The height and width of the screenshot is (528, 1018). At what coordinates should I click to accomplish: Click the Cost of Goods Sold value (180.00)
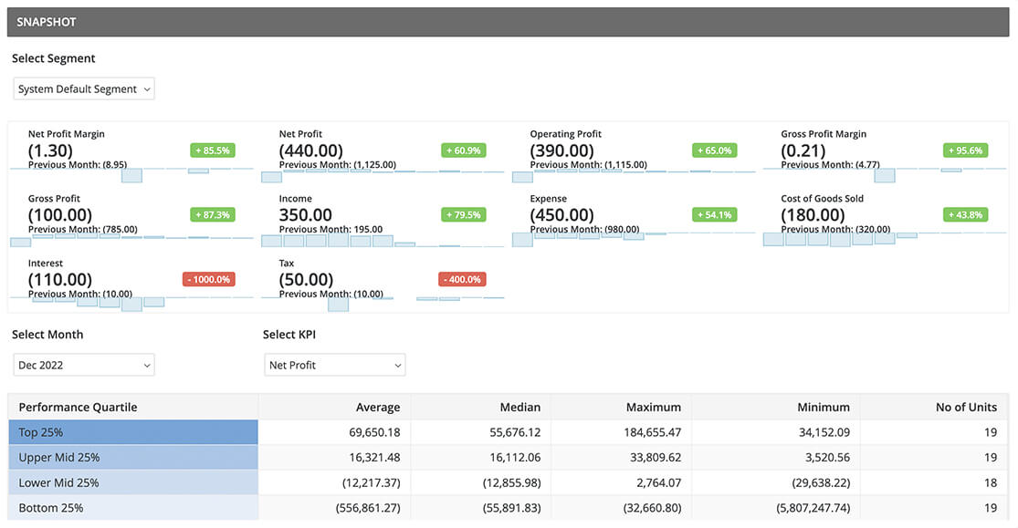coord(813,214)
